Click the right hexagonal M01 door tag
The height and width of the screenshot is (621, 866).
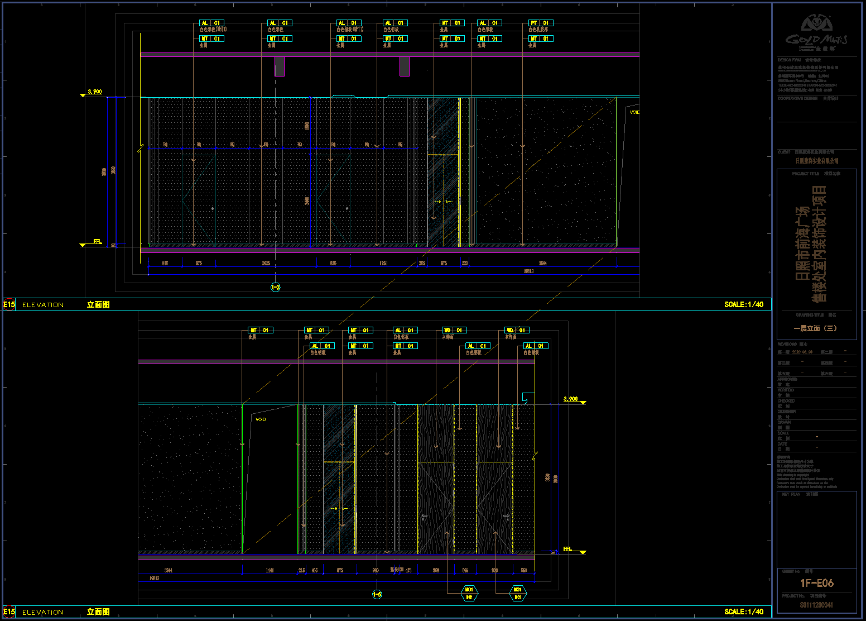(518, 593)
